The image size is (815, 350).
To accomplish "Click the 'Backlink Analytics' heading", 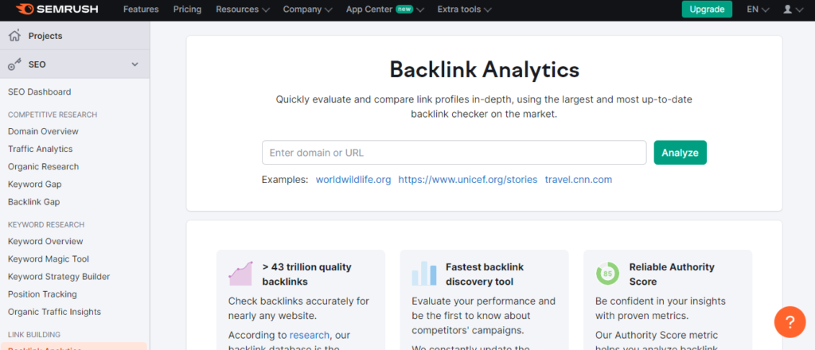I will (x=485, y=70).
